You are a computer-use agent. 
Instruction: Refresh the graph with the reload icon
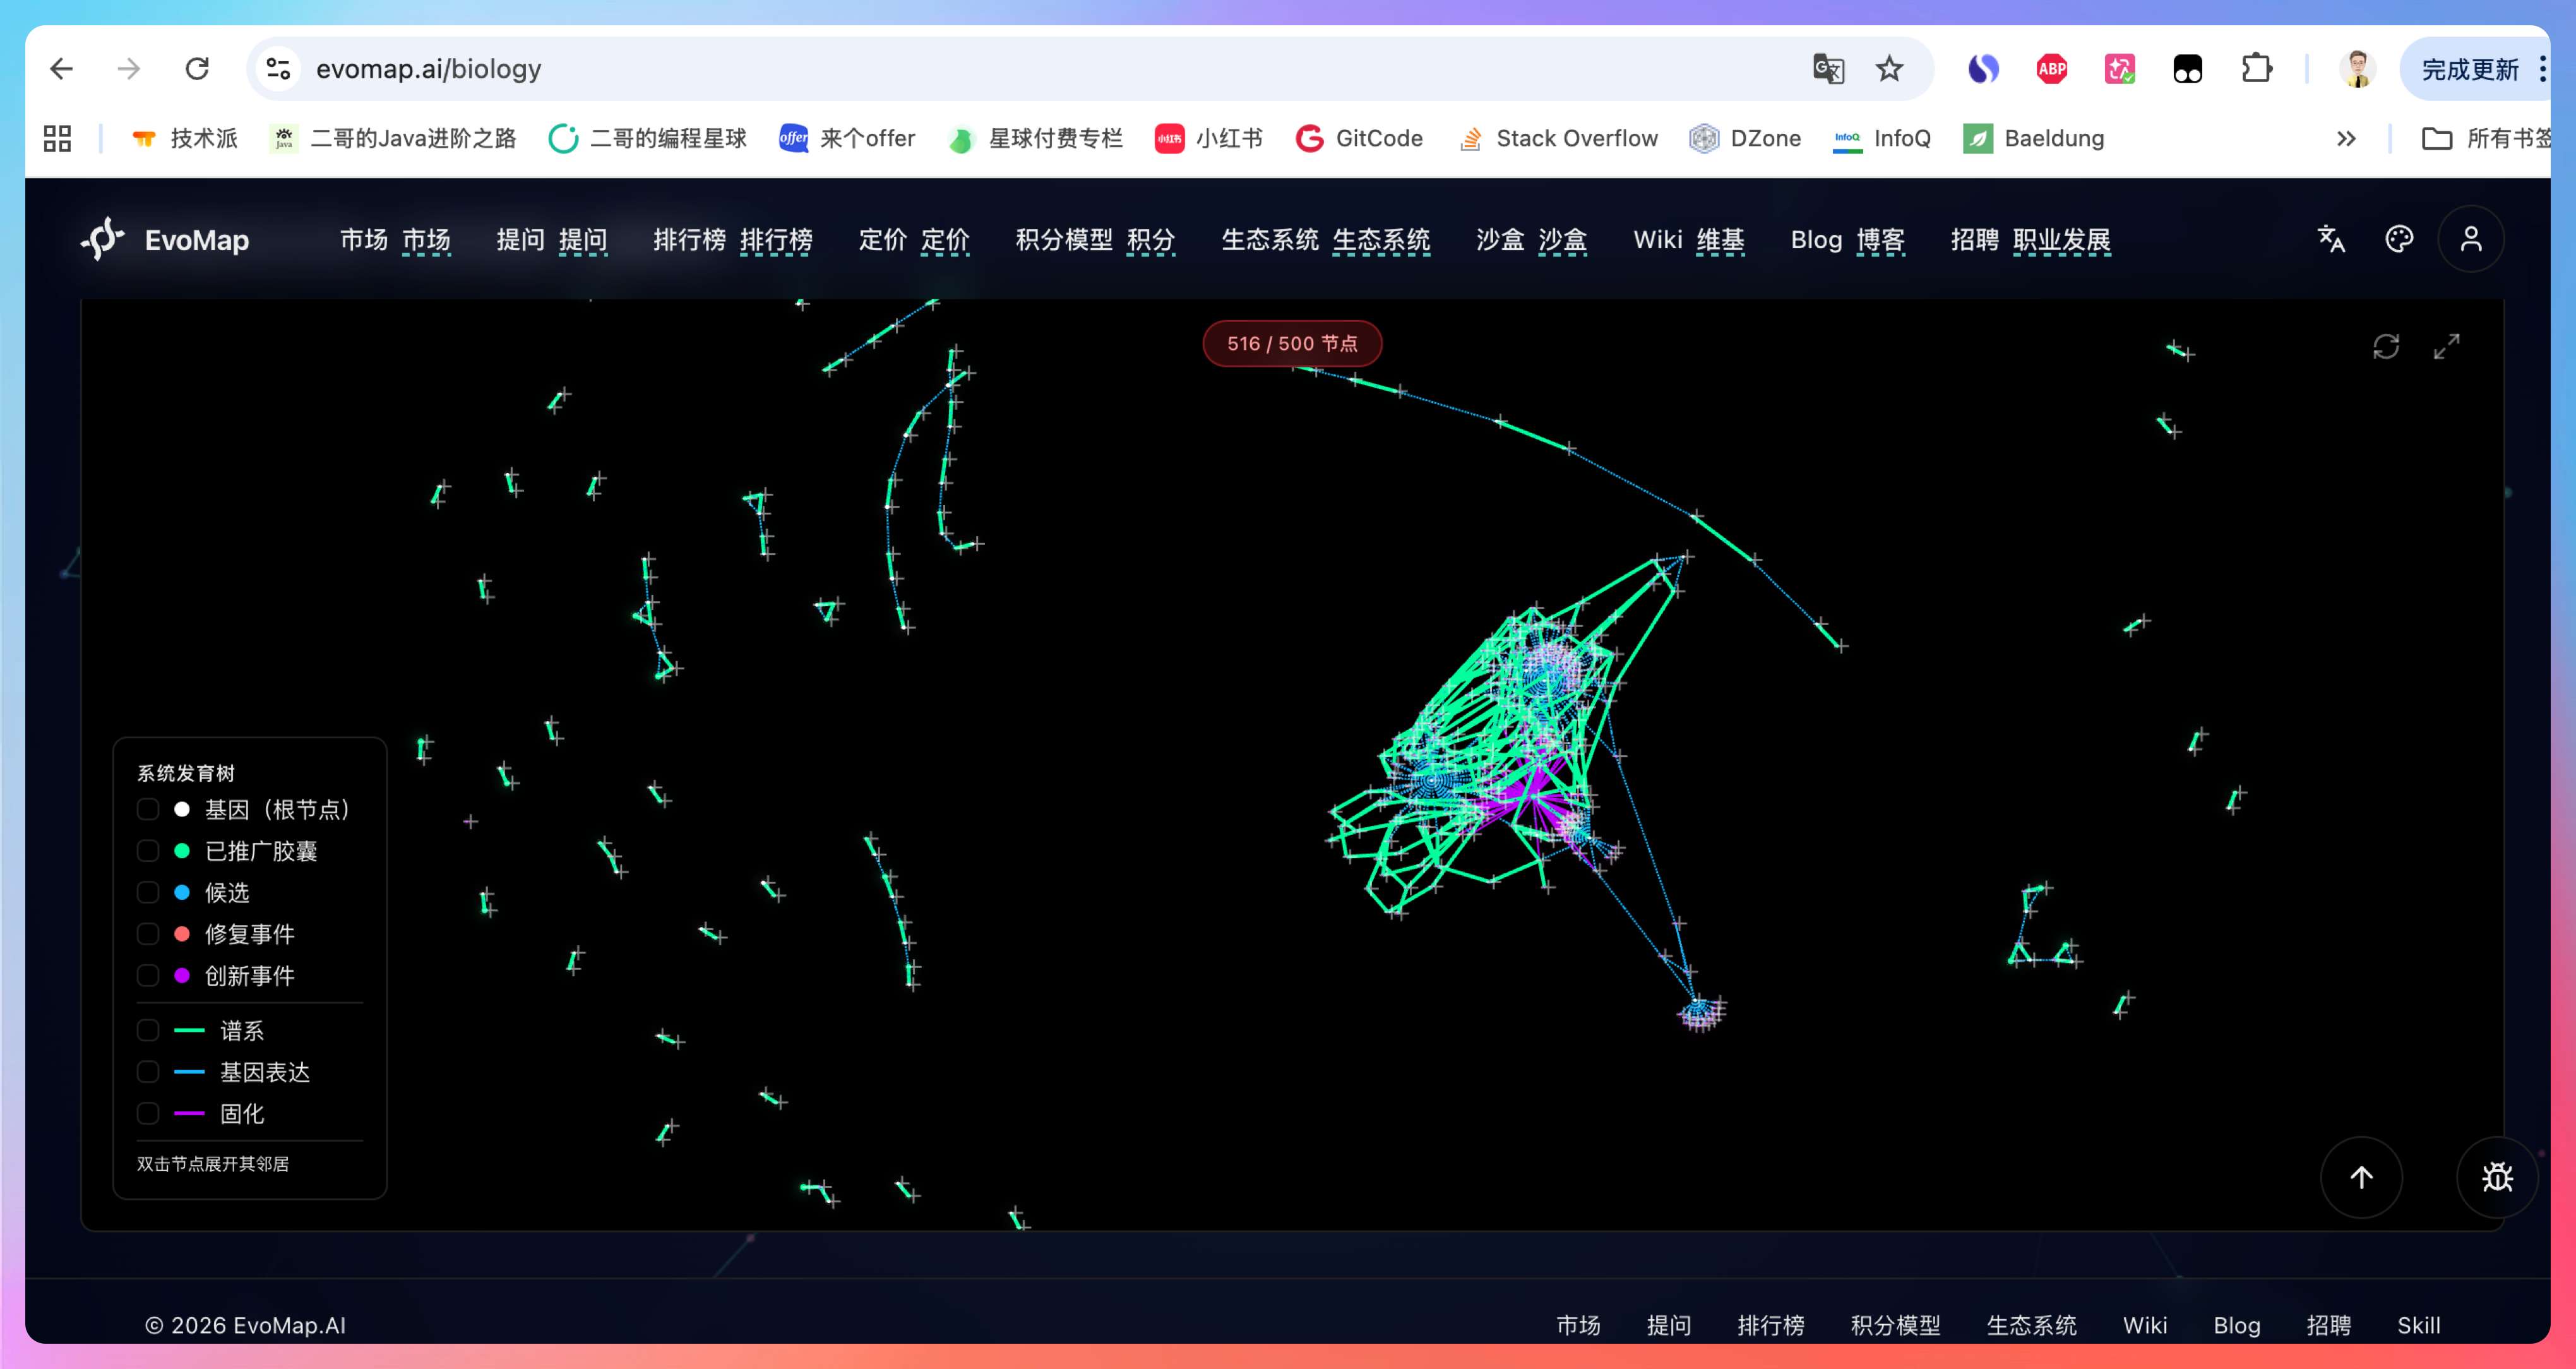[2386, 346]
